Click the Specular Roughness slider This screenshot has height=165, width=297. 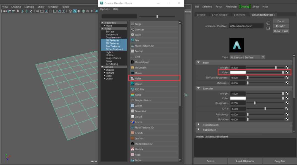pyautogui.click(x=265, y=103)
